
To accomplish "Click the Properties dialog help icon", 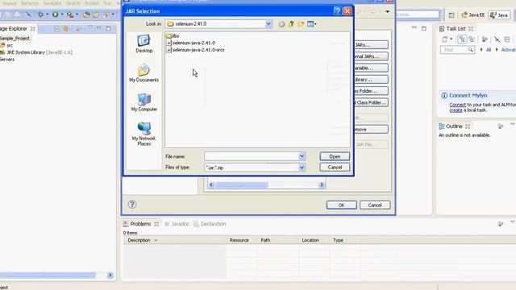I will point(132,205).
